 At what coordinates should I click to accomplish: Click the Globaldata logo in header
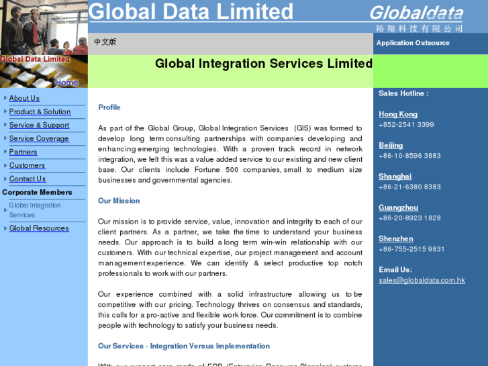(416, 13)
